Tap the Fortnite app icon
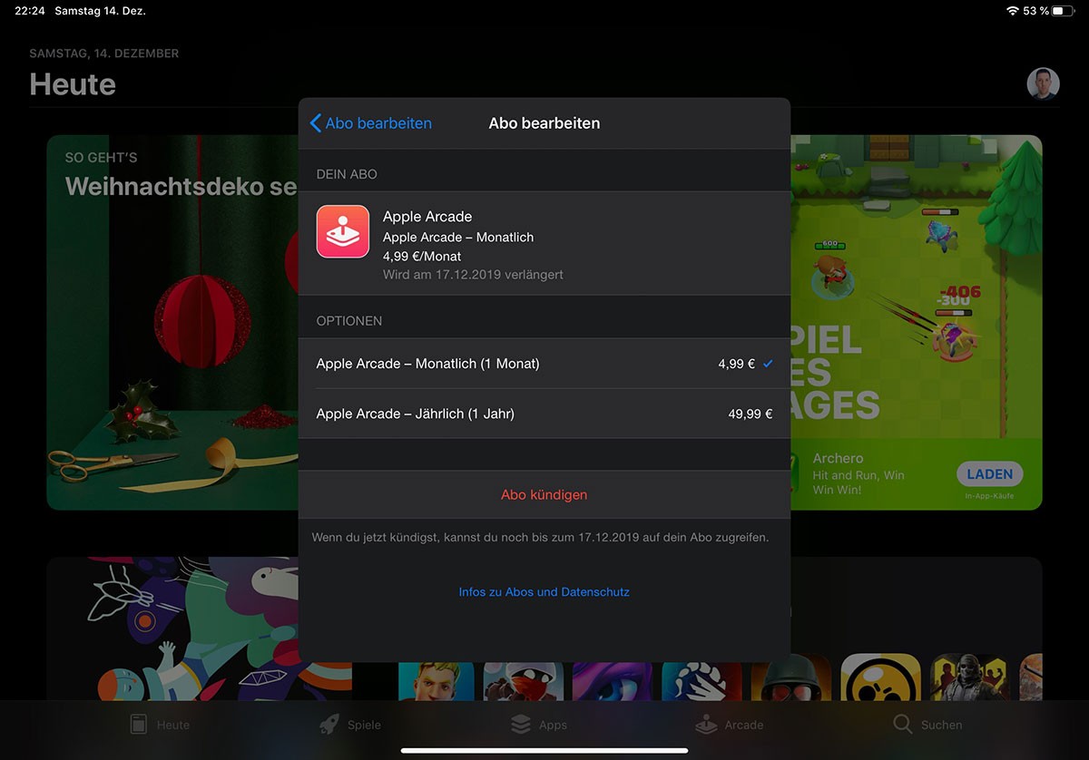 coord(436,679)
